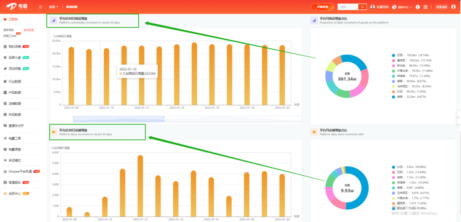461x222 pixels.
Task: Click the 开通会员 button
Action: (x=322, y=7)
